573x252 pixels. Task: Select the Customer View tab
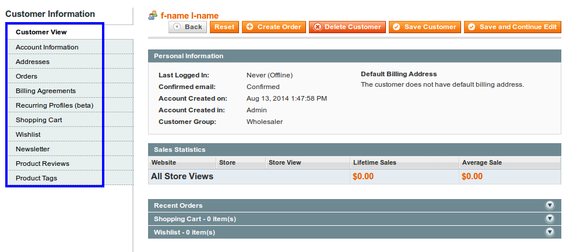coord(41,32)
